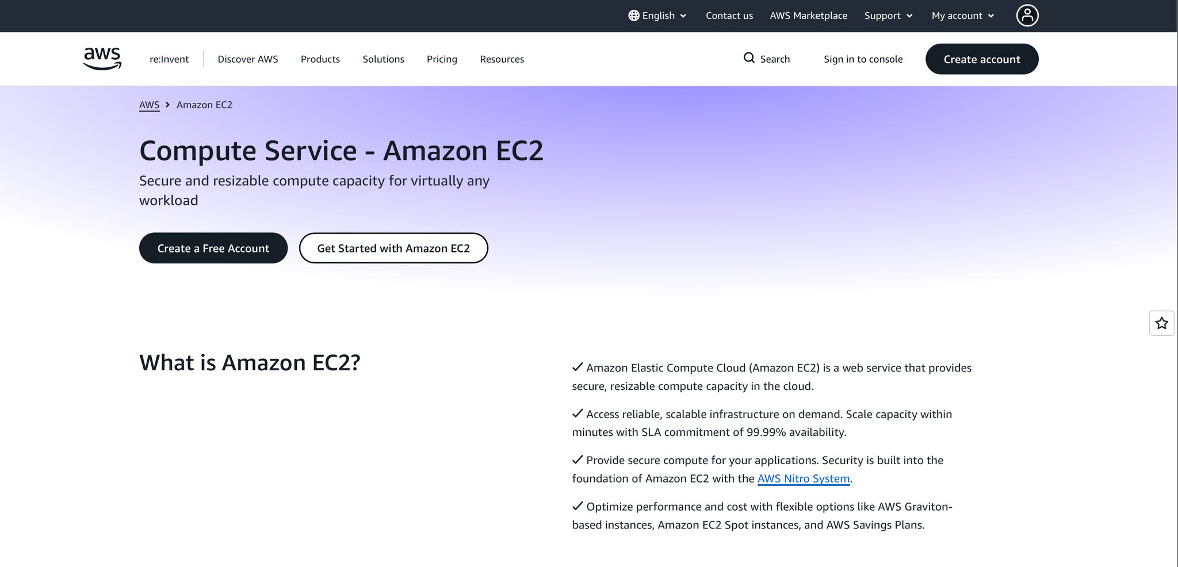Click the Sign in to console link
The width and height of the screenshot is (1178, 567).
pos(863,59)
